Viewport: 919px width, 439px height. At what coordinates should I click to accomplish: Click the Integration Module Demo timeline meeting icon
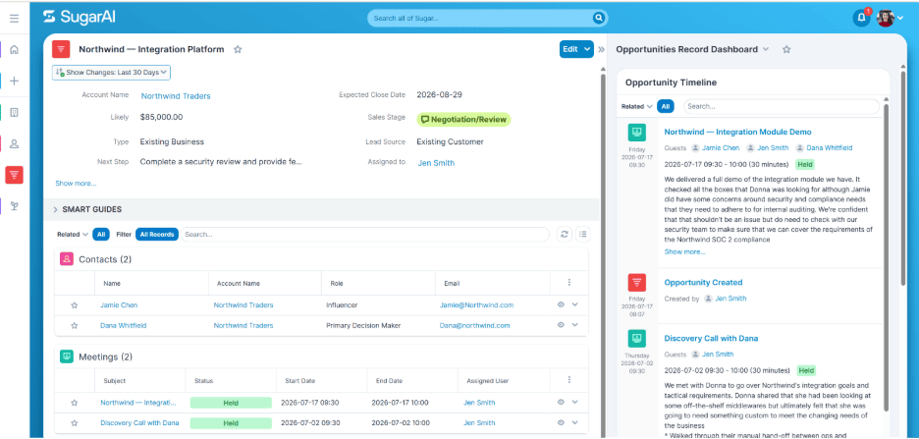click(637, 133)
